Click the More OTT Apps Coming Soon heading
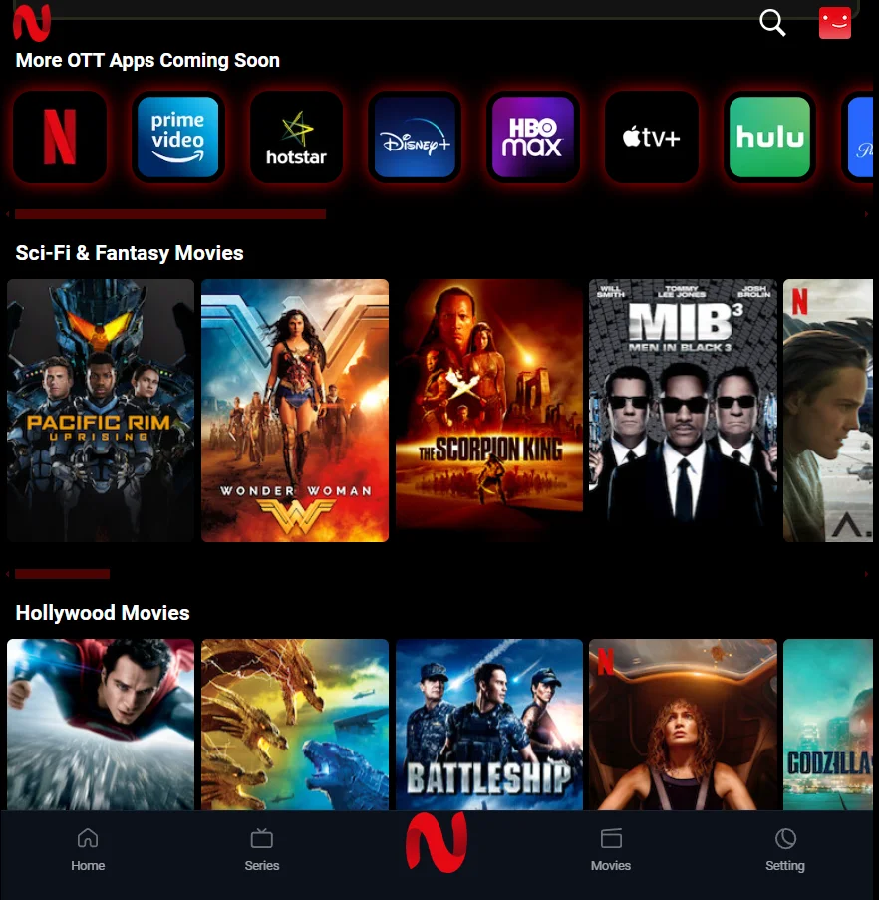The image size is (879, 900). 147,60
